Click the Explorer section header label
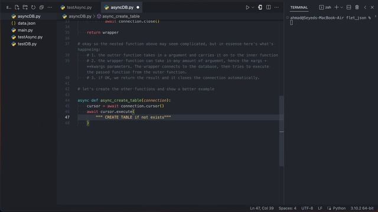 (8, 8)
